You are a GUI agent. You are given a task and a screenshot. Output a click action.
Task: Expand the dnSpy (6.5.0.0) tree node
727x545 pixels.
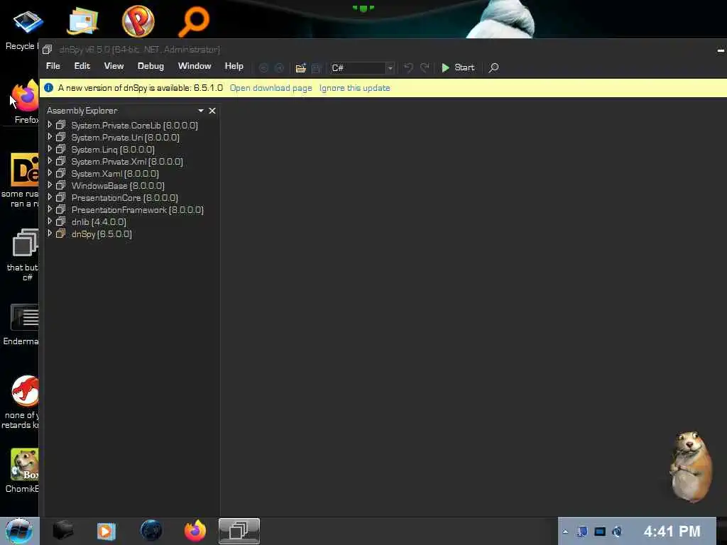(50, 233)
